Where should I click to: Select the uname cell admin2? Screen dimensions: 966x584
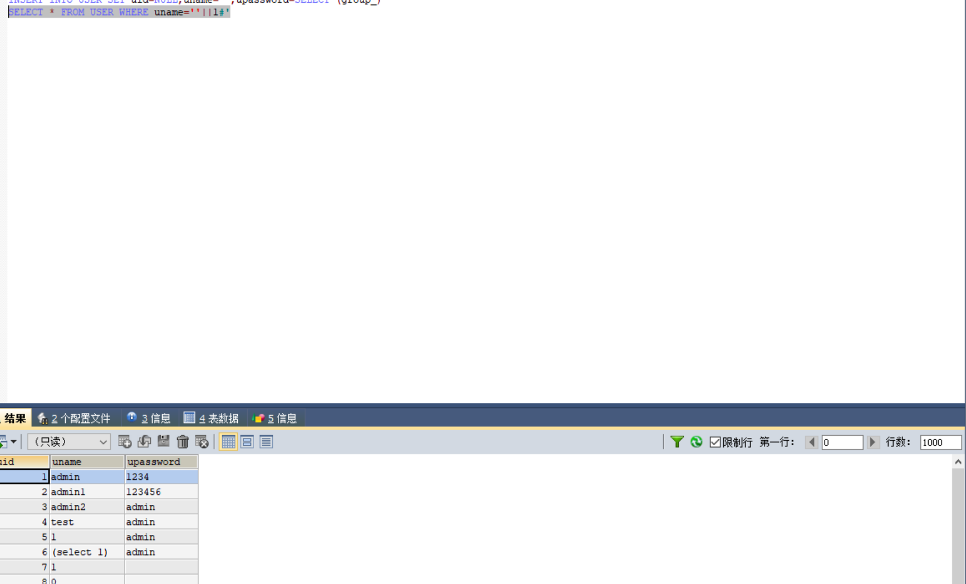pos(87,507)
